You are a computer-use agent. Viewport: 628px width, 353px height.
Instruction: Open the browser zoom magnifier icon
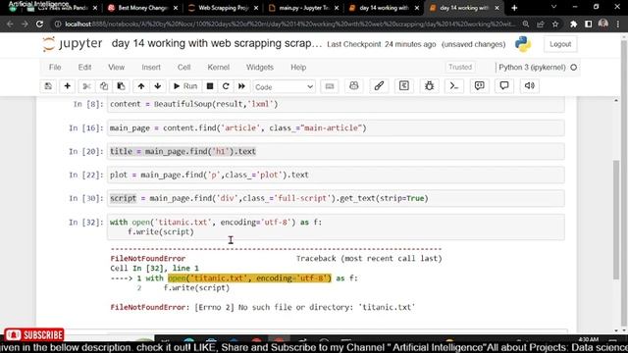(526, 24)
